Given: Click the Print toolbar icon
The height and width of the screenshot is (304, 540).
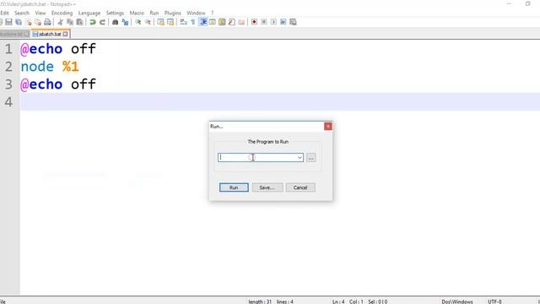Looking at the screenshot, I should point(47,22).
